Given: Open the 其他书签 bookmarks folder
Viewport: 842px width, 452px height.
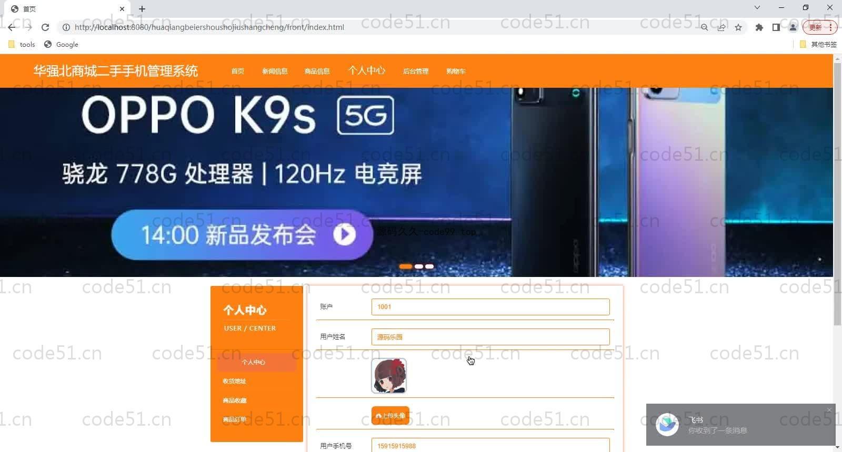Looking at the screenshot, I should coord(818,45).
